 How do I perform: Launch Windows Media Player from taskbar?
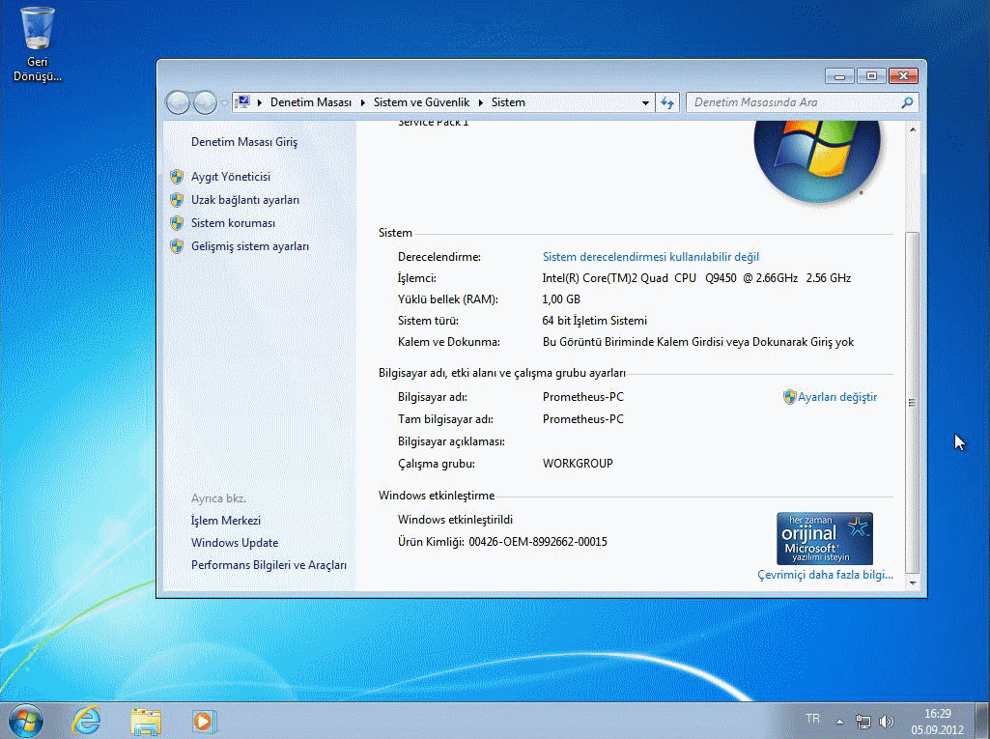point(204,721)
